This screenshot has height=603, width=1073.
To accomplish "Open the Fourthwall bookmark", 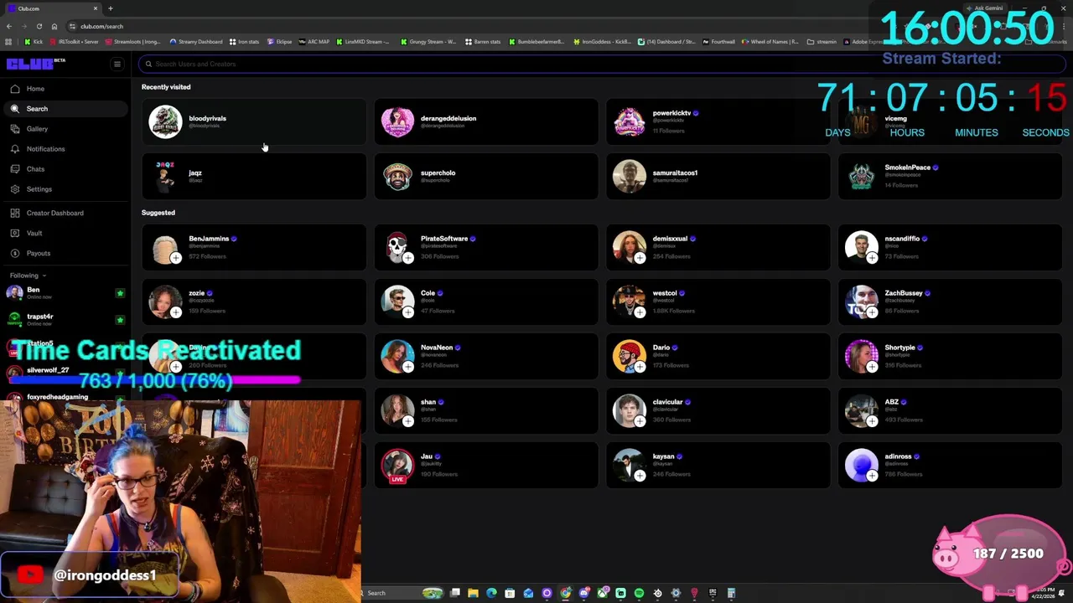I will pyautogui.click(x=719, y=42).
